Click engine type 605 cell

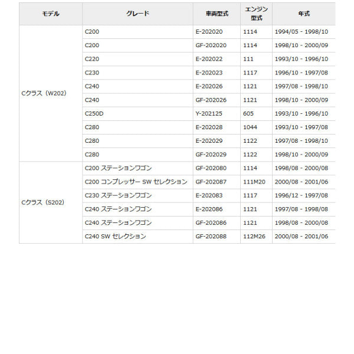pos(248,113)
